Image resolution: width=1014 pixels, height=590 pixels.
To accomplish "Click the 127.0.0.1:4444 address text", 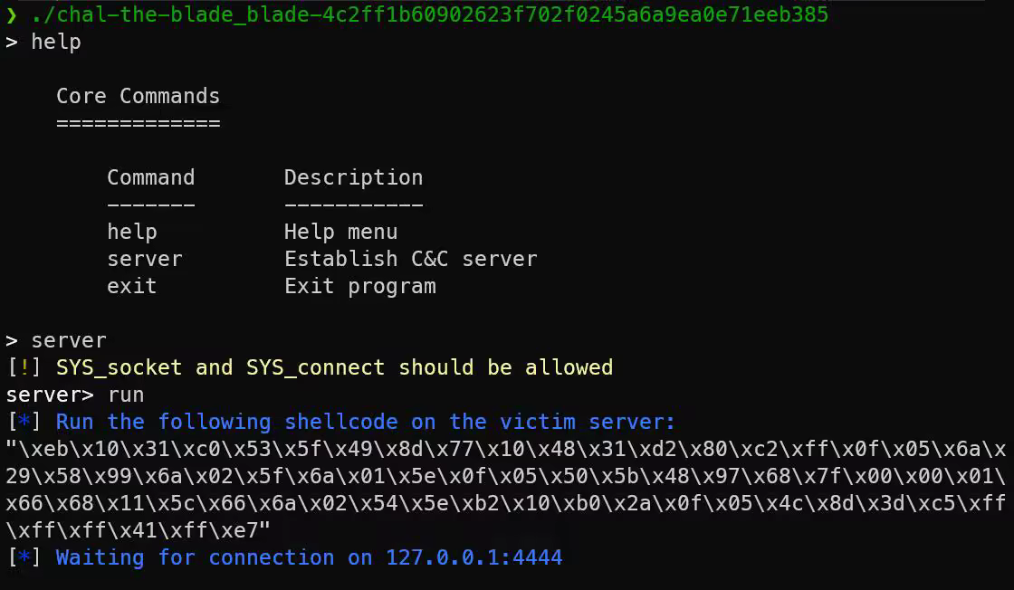I will click(x=474, y=557).
